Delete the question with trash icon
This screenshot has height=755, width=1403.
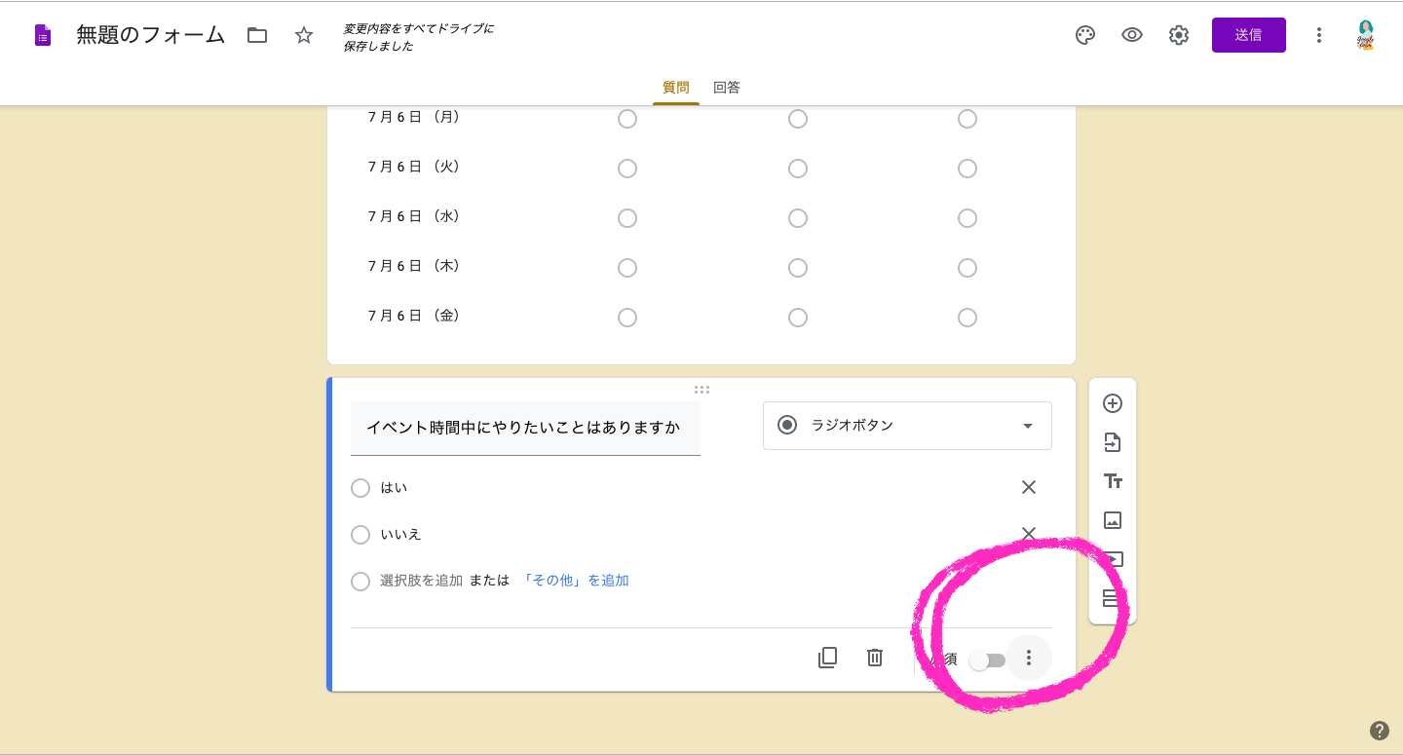pos(875,658)
